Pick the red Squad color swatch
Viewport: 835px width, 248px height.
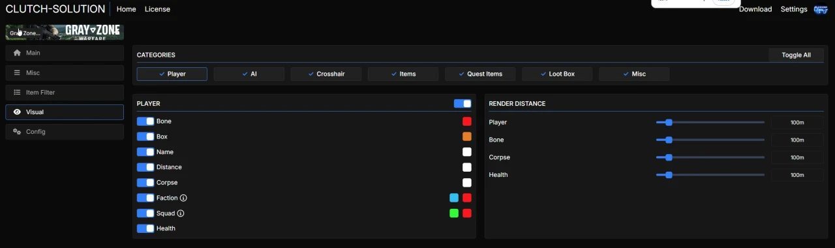pos(467,213)
